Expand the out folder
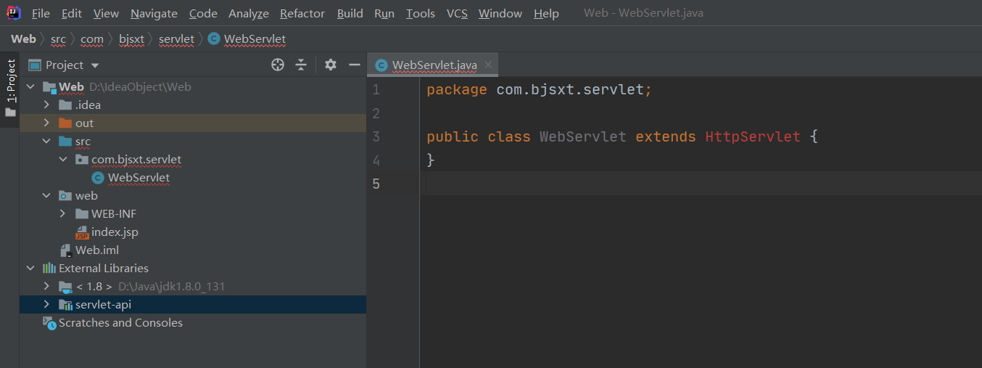 click(x=47, y=123)
